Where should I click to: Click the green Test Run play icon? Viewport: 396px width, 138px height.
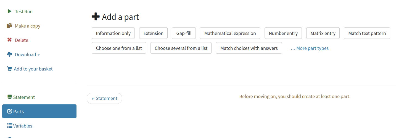point(9,12)
